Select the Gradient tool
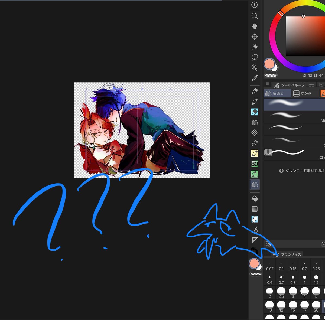 click(x=255, y=209)
